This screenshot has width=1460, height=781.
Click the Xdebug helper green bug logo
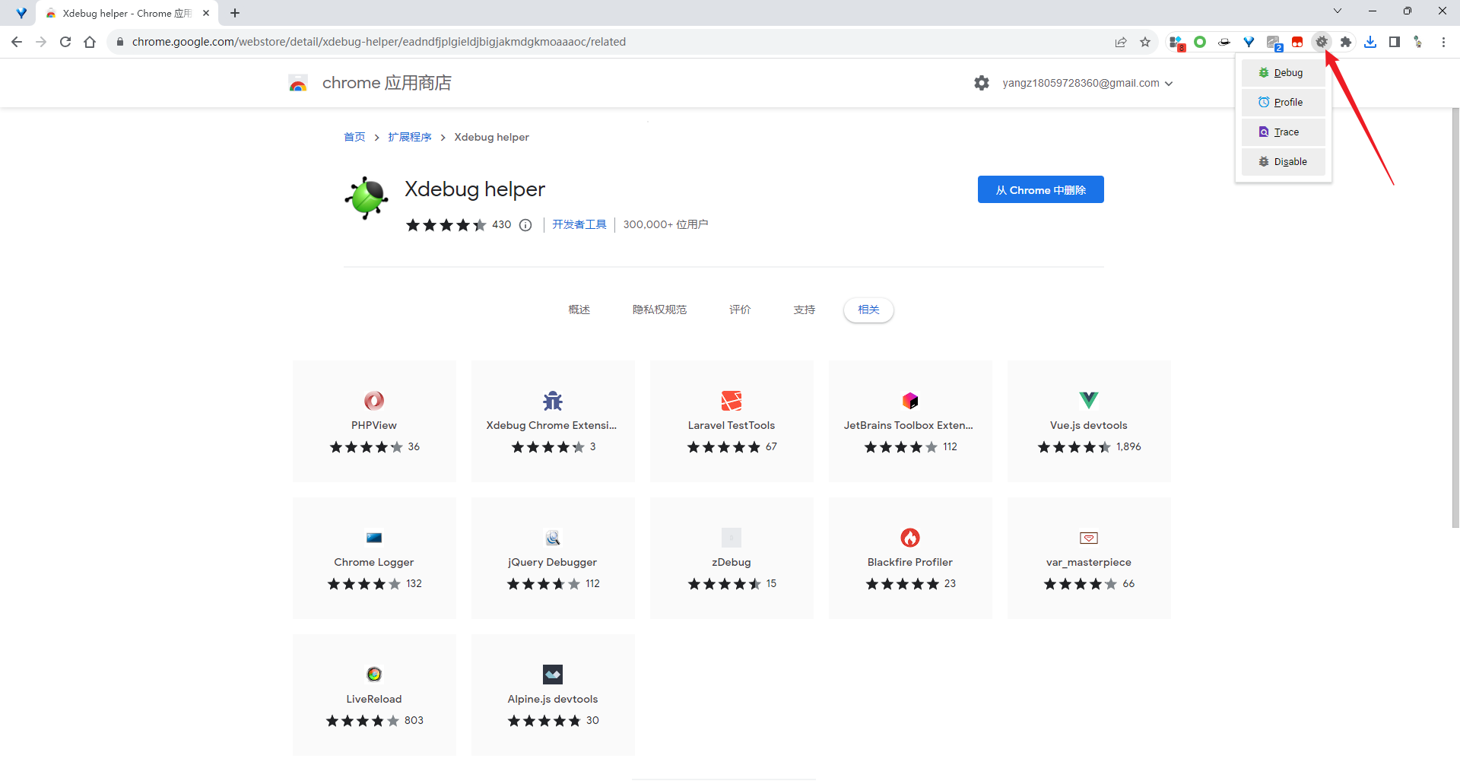[x=367, y=198]
